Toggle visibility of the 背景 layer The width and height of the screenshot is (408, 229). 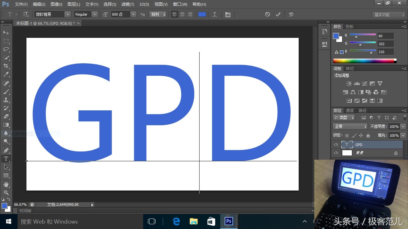tap(336, 153)
